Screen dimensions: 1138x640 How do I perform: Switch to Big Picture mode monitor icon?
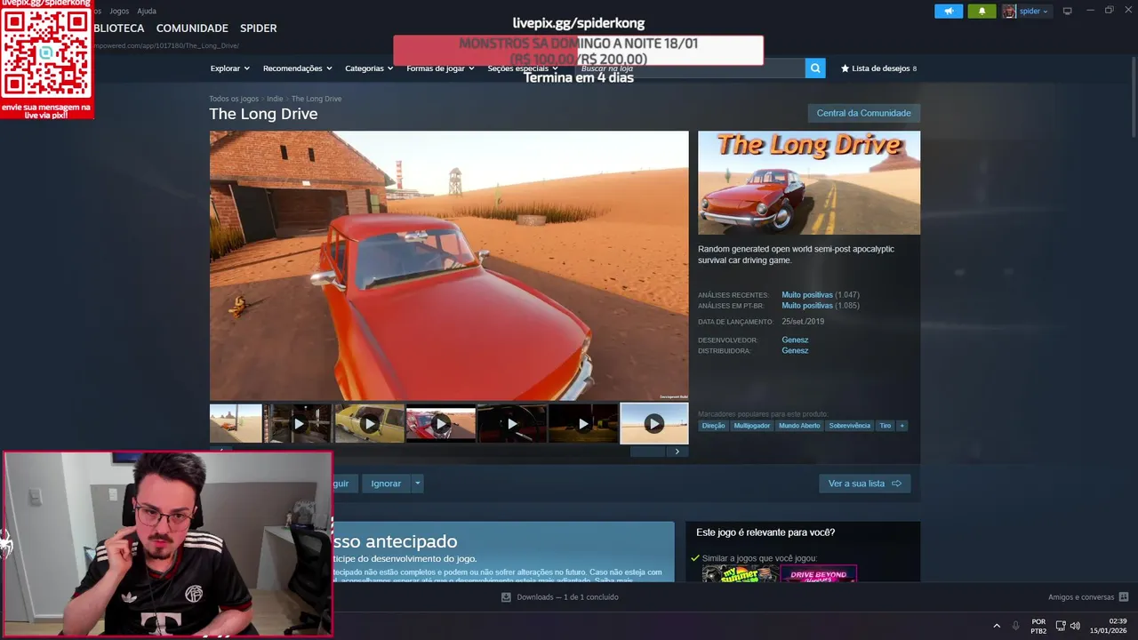[1068, 11]
